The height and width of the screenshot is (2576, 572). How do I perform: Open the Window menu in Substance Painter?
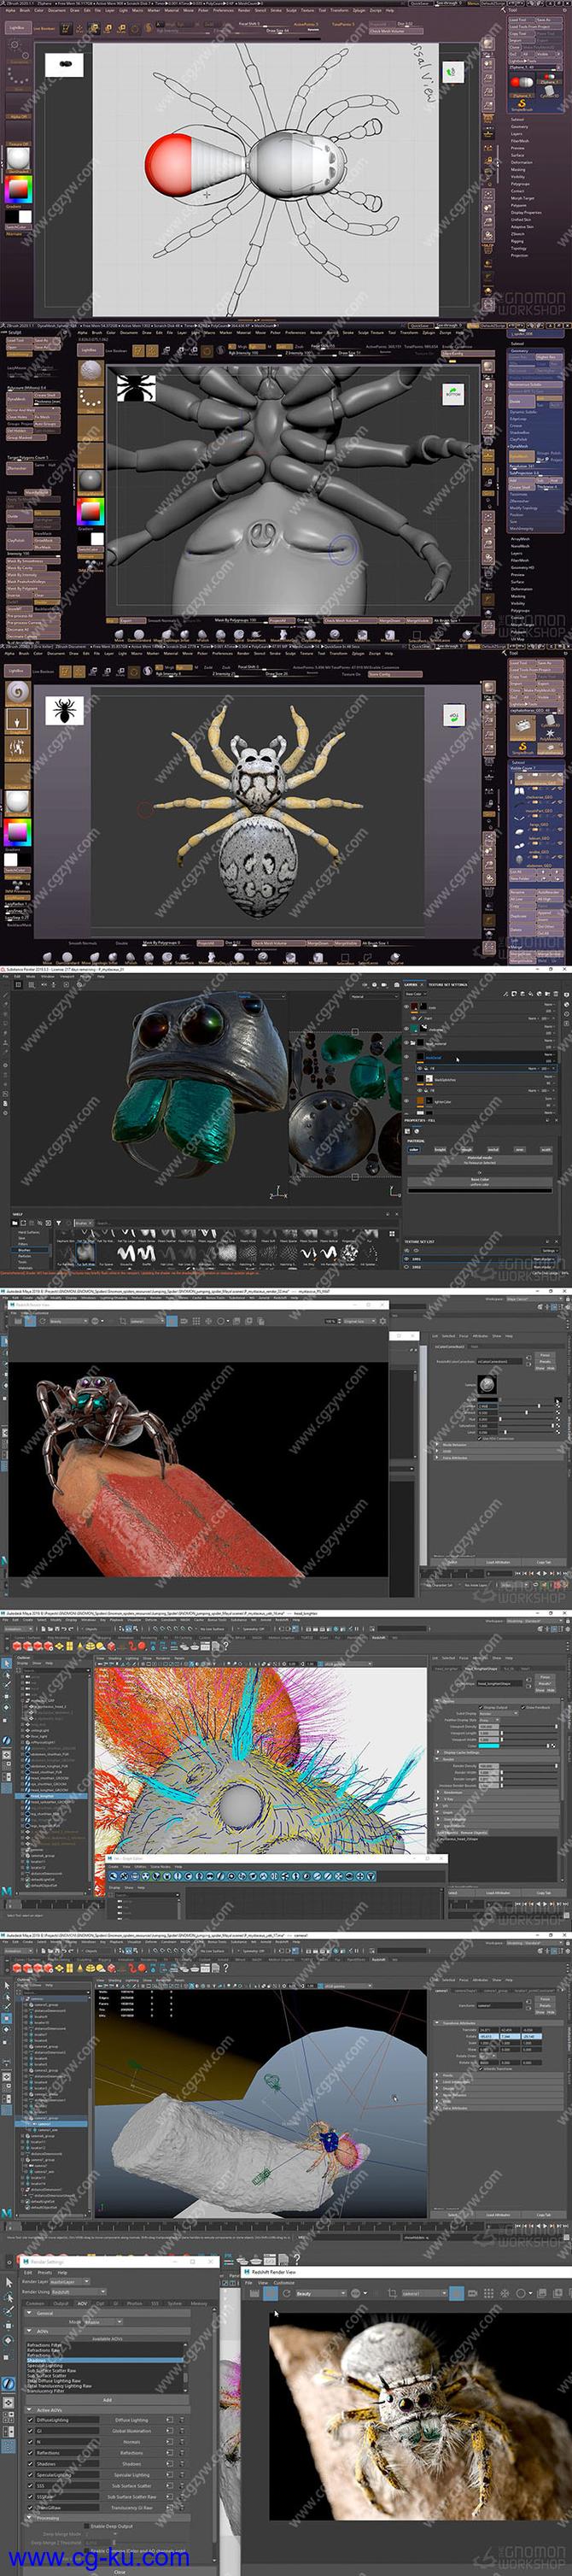[48, 977]
